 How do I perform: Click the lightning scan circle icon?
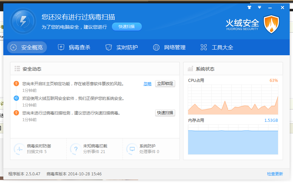click(23, 21)
